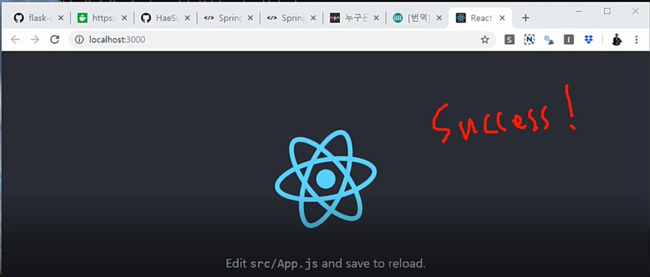650x277 pixels.
Task: Minimize the Chrome window
Action: pyautogui.click(x=579, y=12)
